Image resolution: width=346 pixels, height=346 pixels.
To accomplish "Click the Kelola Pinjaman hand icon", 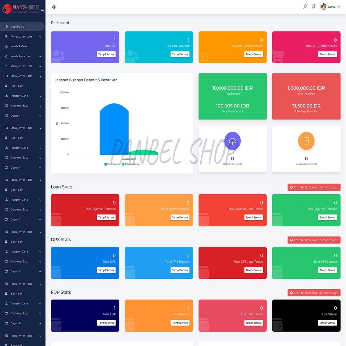I will point(6,56).
